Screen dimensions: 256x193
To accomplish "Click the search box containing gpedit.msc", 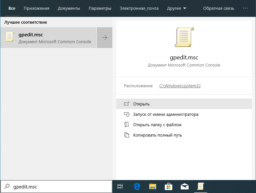I will click(56, 187).
